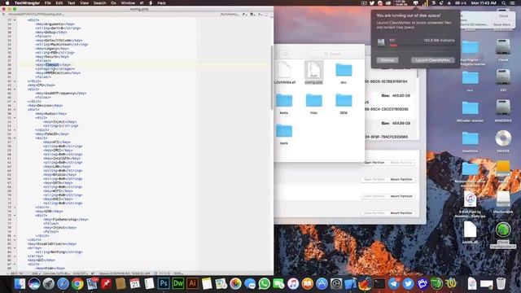Open Photos app in the Dock
Screen dimensions: 521x293
coord(235,284)
